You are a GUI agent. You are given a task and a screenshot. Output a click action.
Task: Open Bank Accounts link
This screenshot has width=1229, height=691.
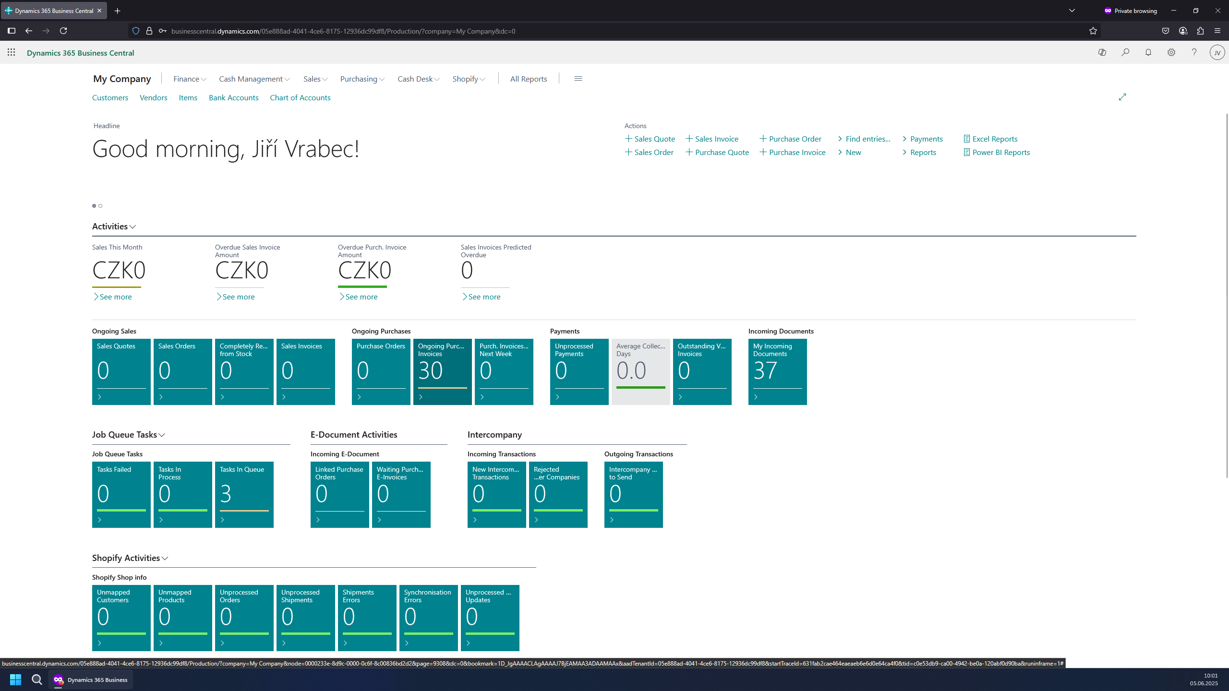pos(234,97)
